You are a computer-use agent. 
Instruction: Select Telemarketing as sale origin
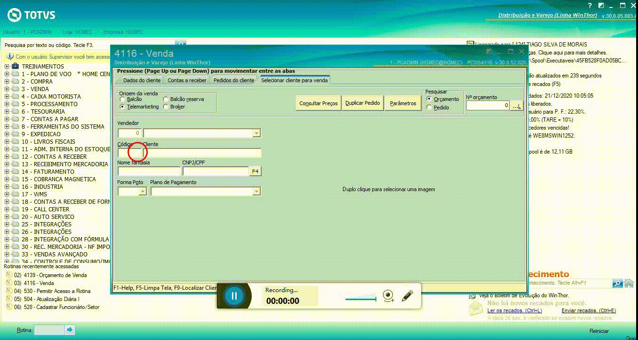click(x=123, y=107)
